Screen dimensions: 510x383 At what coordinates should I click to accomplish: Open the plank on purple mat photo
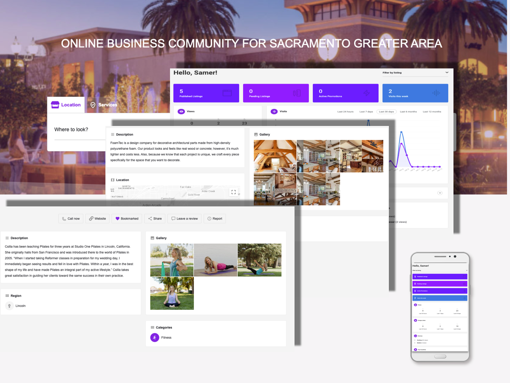[x=215, y=260]
